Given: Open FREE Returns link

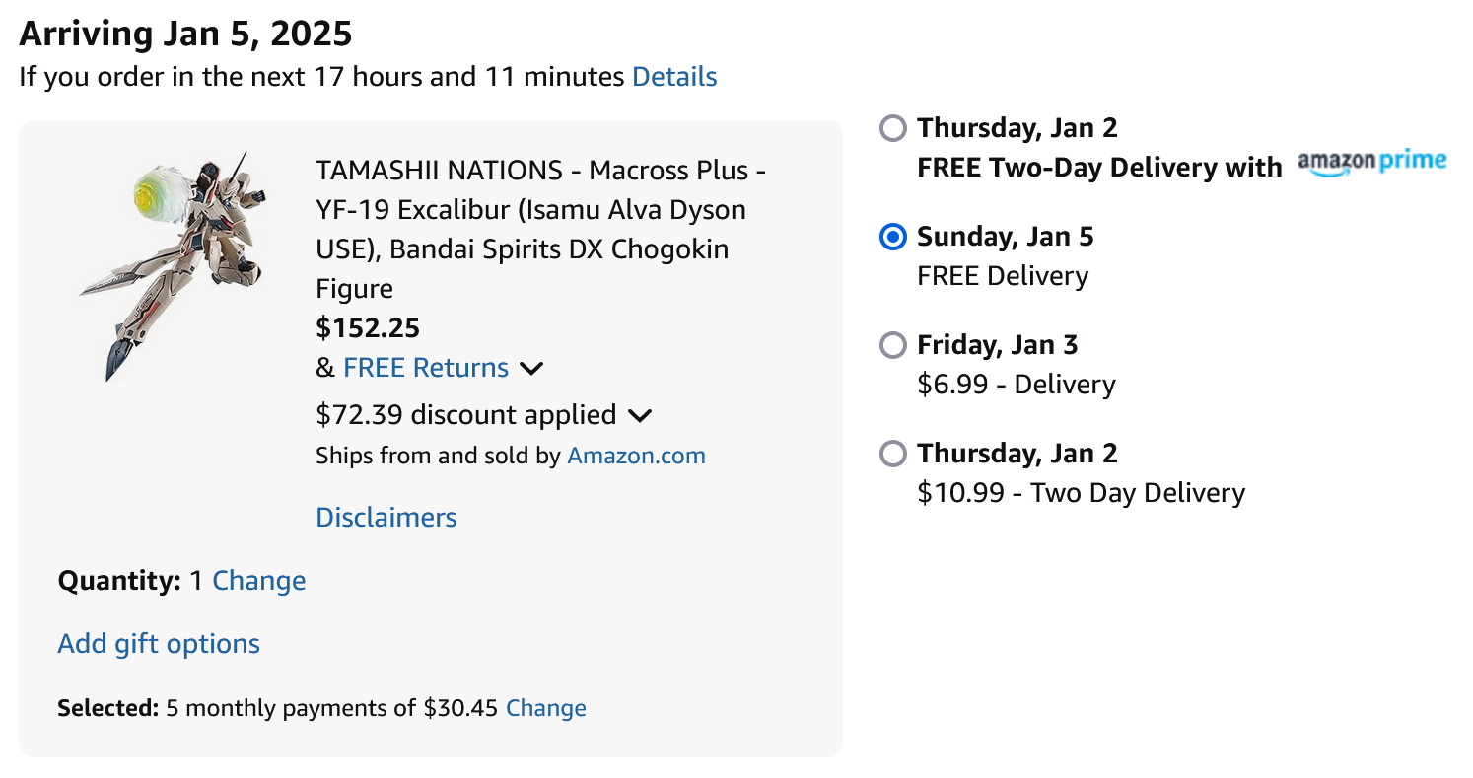Looking at the screenshot, I should (x=426, y=368).
